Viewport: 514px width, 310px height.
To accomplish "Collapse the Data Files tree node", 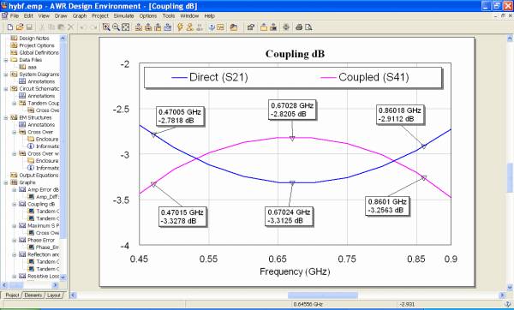I will tap(6, 60).
